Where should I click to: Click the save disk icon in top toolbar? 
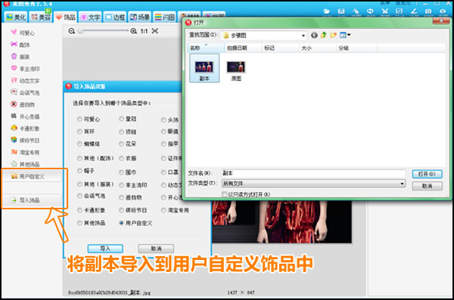click(x=341, y=11)
